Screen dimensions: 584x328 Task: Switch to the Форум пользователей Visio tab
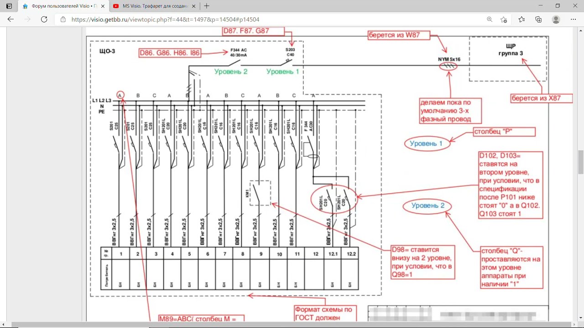[x=63, y=6]
